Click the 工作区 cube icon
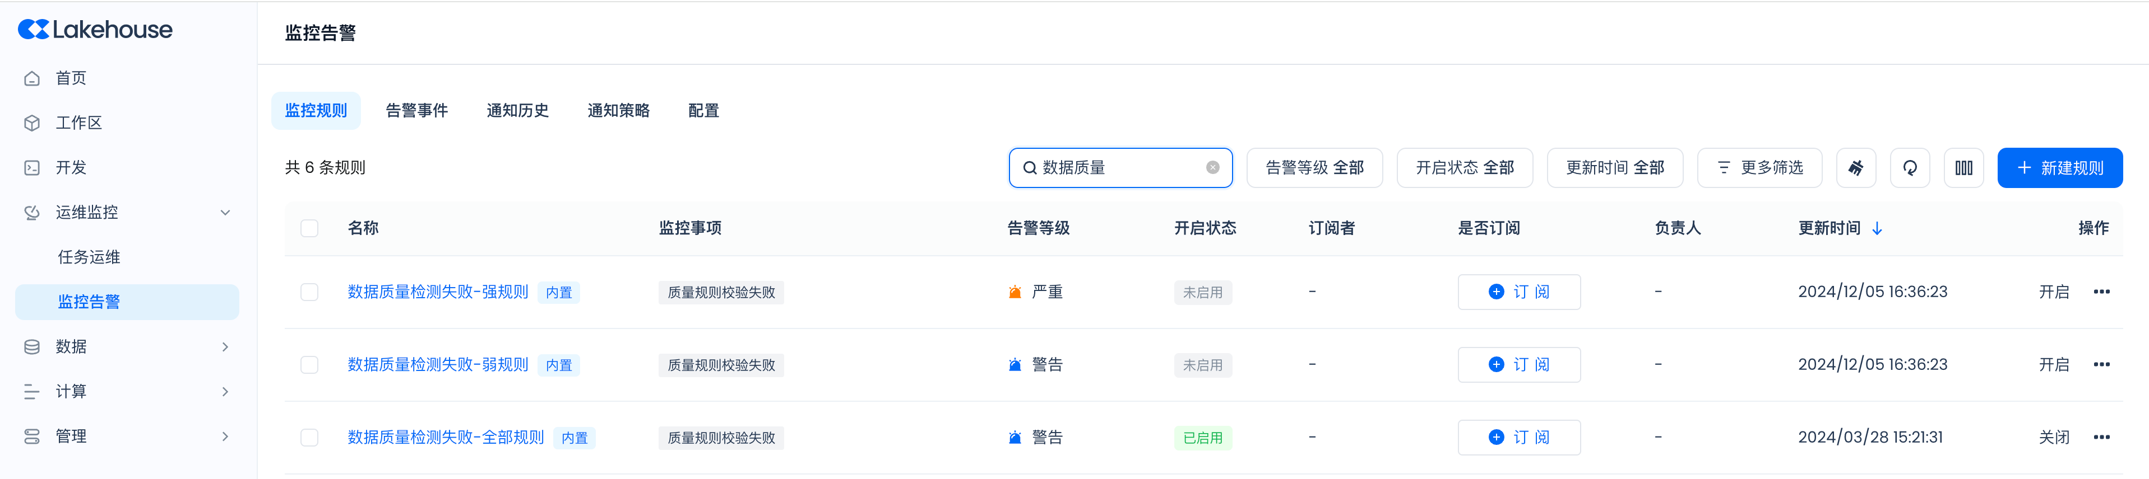Viewport: 2149px width, 479px height. [32, 123]
